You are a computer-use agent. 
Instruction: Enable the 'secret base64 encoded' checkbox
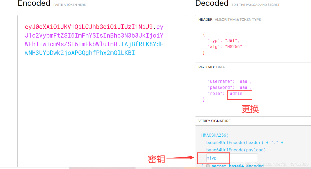coord(208,166)
